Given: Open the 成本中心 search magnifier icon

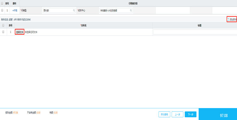Looking at the screenshot, I should pos(131,10).
